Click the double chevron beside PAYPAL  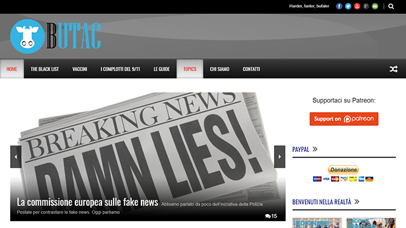[315, 149]
